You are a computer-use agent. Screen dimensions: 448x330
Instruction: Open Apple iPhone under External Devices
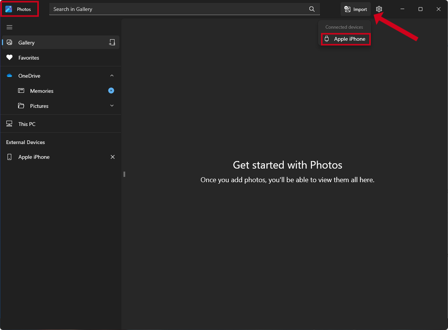[x=61, y=157]
